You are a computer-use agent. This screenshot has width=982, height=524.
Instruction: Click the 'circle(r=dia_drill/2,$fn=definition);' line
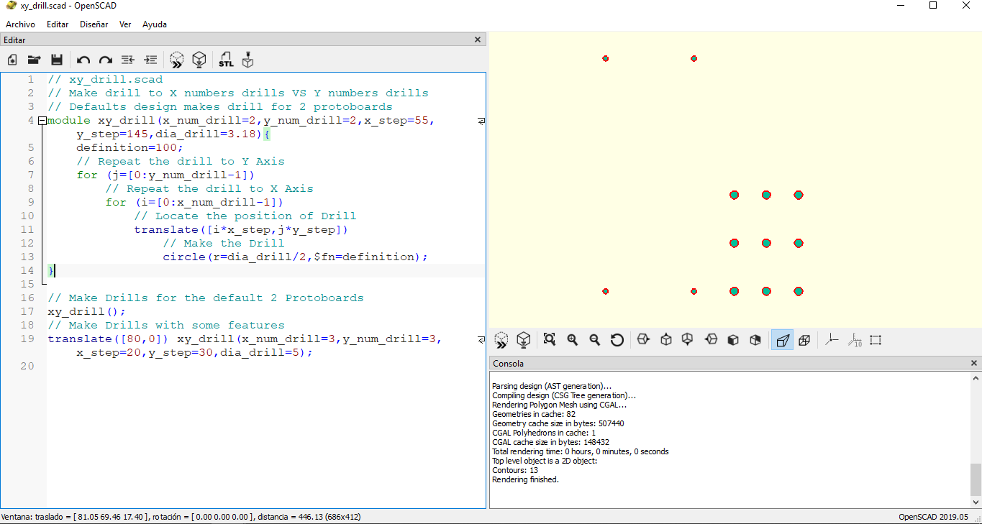(x=296, y=257)
